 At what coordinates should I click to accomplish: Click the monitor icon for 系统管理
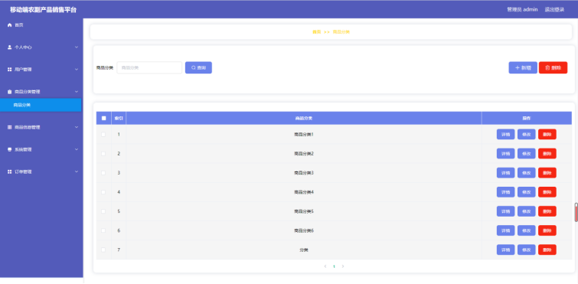click(x=10, y=149)
